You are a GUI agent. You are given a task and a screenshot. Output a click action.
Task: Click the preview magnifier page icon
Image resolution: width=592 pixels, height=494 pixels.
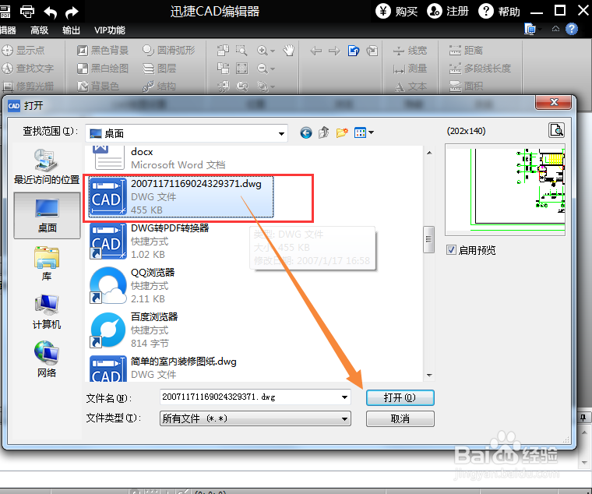556,130
